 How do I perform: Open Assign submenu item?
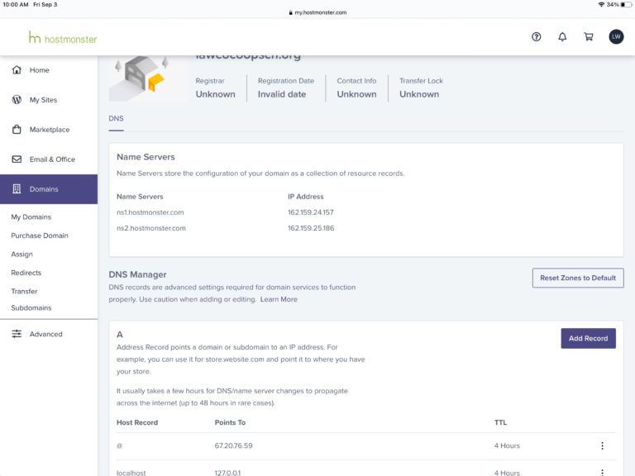click(x=21, y=255)
